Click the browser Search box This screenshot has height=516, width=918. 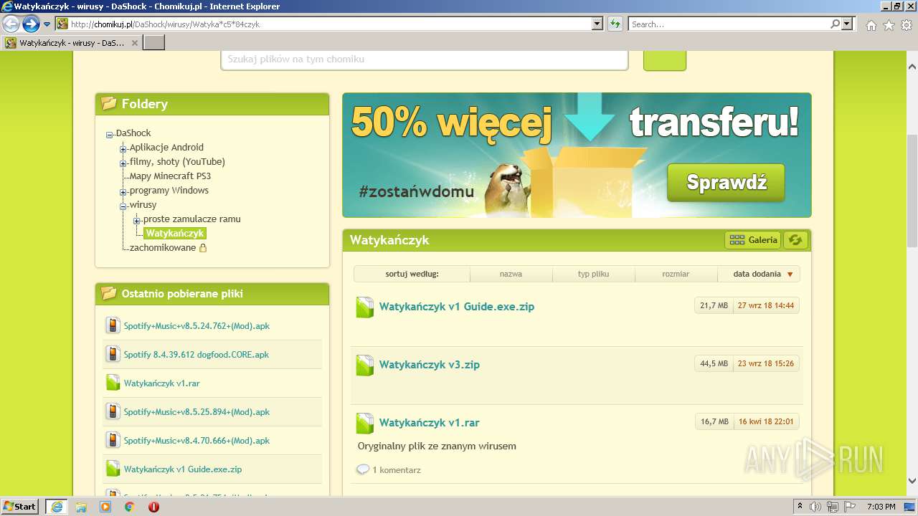pos(728,24)
